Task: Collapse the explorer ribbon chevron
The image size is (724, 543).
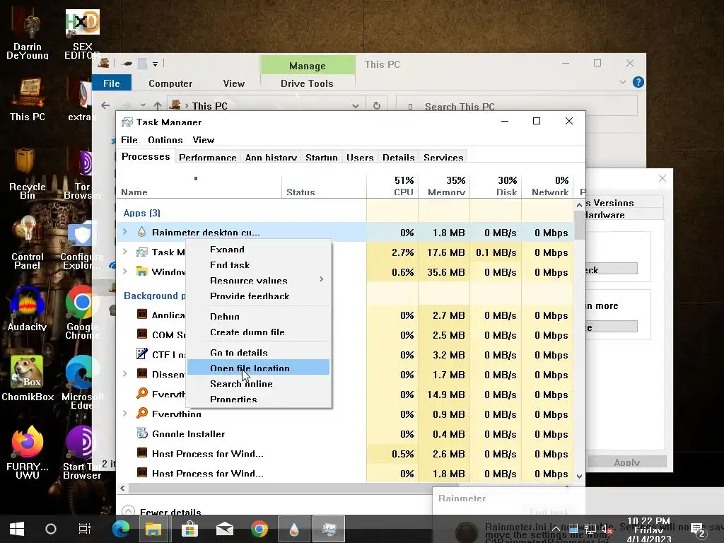Action: [622, 82]
